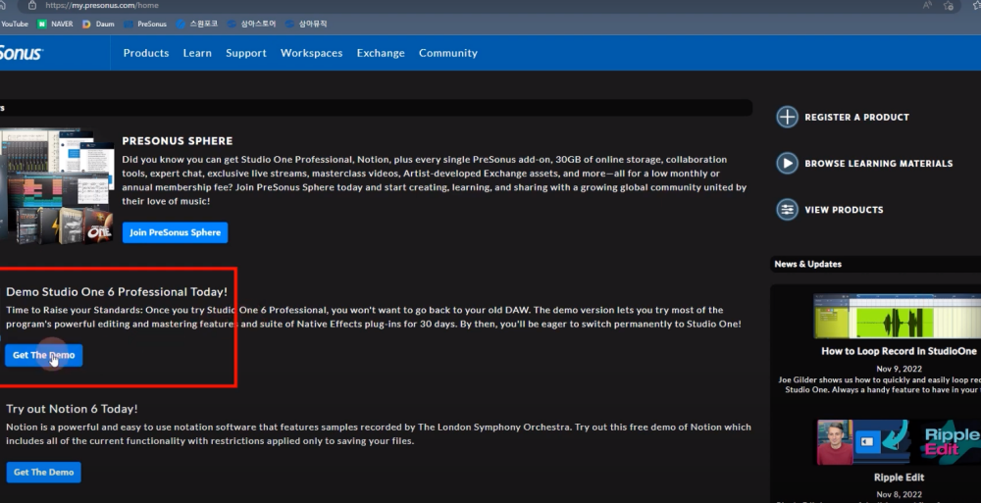Open How to Loop Record in StudioOne article

click(x=899, y=351)
